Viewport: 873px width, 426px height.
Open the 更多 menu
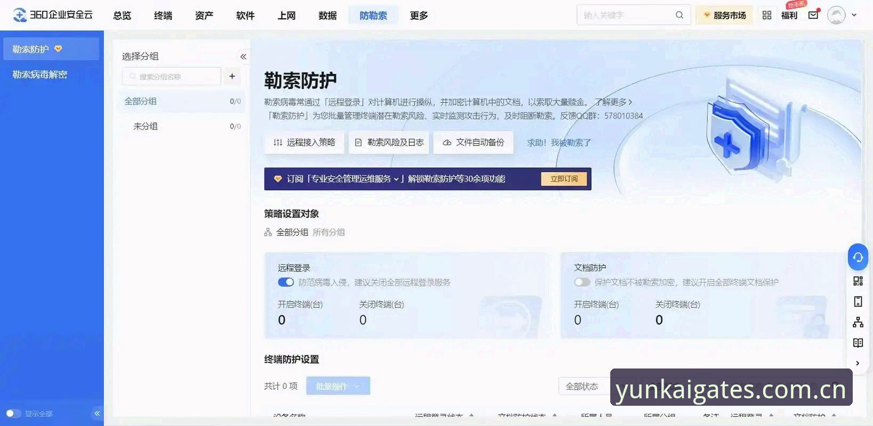(419, 15)
